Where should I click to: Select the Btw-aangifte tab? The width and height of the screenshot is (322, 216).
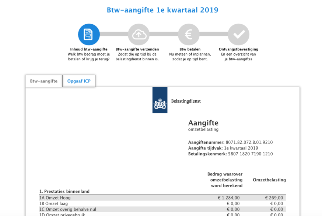[x=44, y=81]
